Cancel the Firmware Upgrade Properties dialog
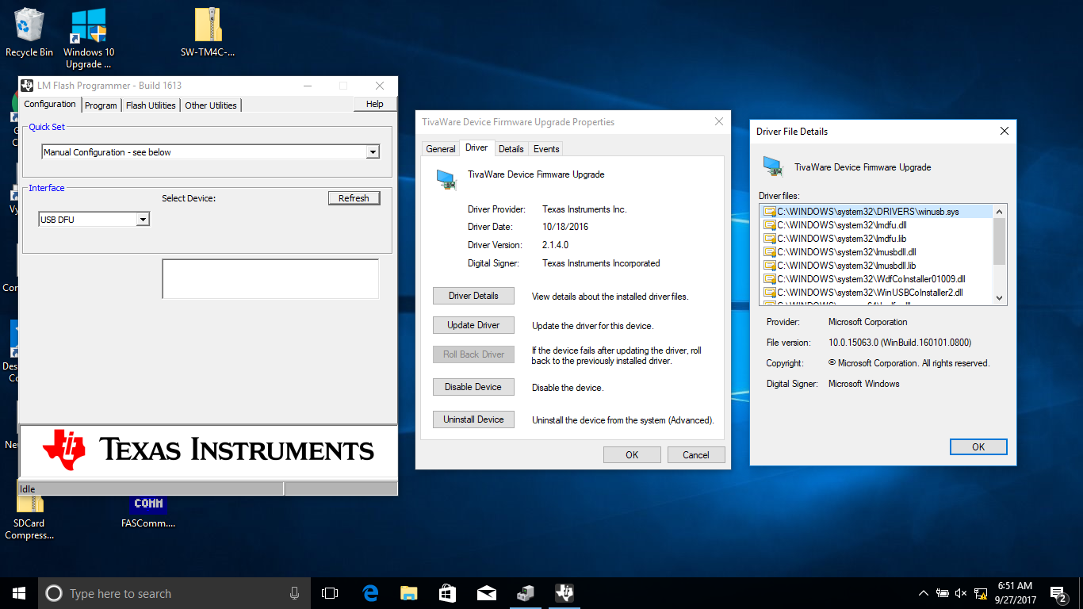The image size is (1083, 609). (696, 455)
